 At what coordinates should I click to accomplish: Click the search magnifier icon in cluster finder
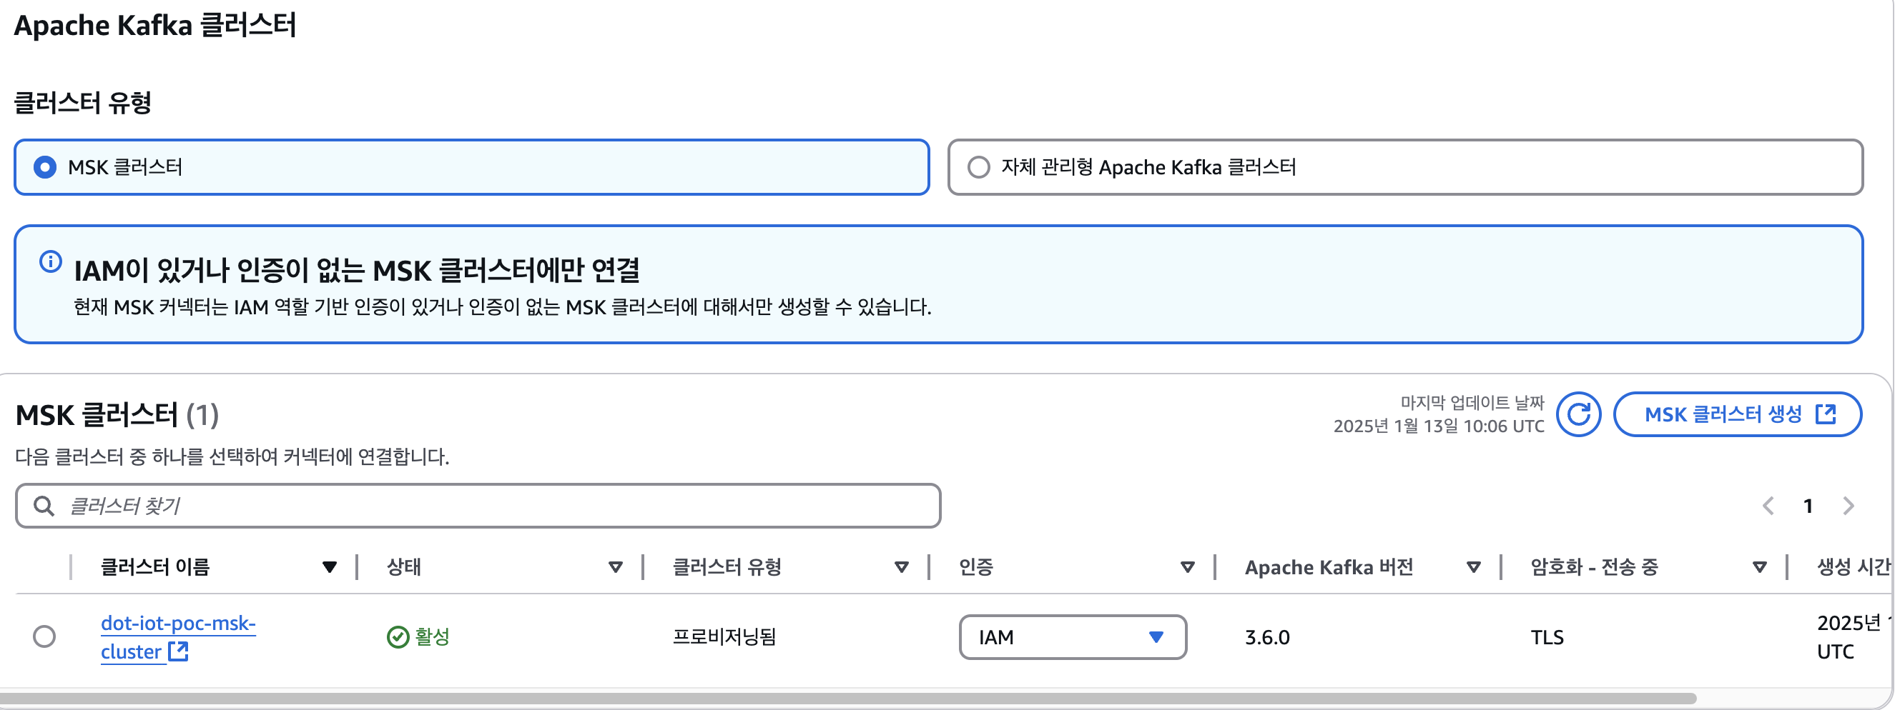(44, 506)
